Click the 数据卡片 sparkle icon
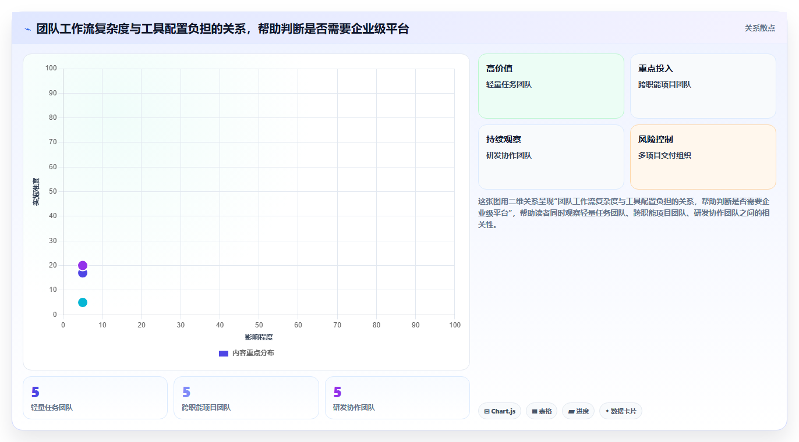The width and height of the screenshot is (799, 442). 607,411
